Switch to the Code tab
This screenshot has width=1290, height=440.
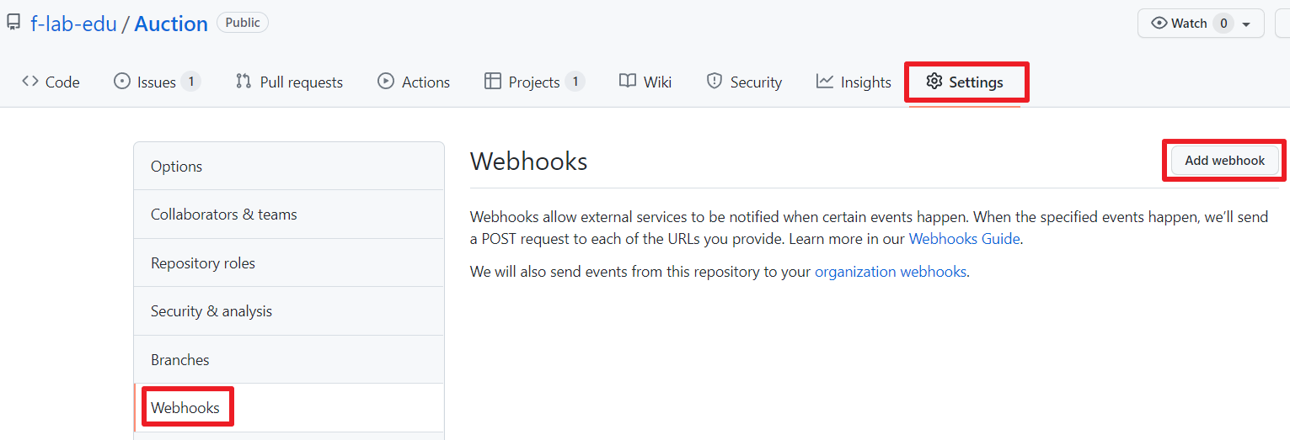tap(51, 82)
